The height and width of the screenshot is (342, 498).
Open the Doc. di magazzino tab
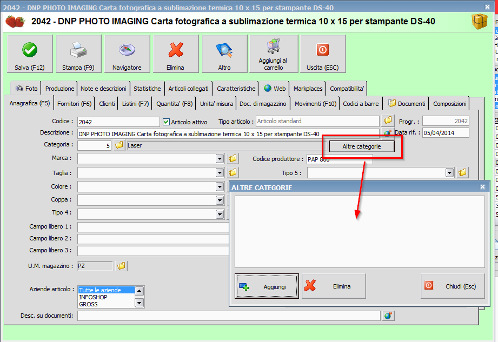pos(263,104)
